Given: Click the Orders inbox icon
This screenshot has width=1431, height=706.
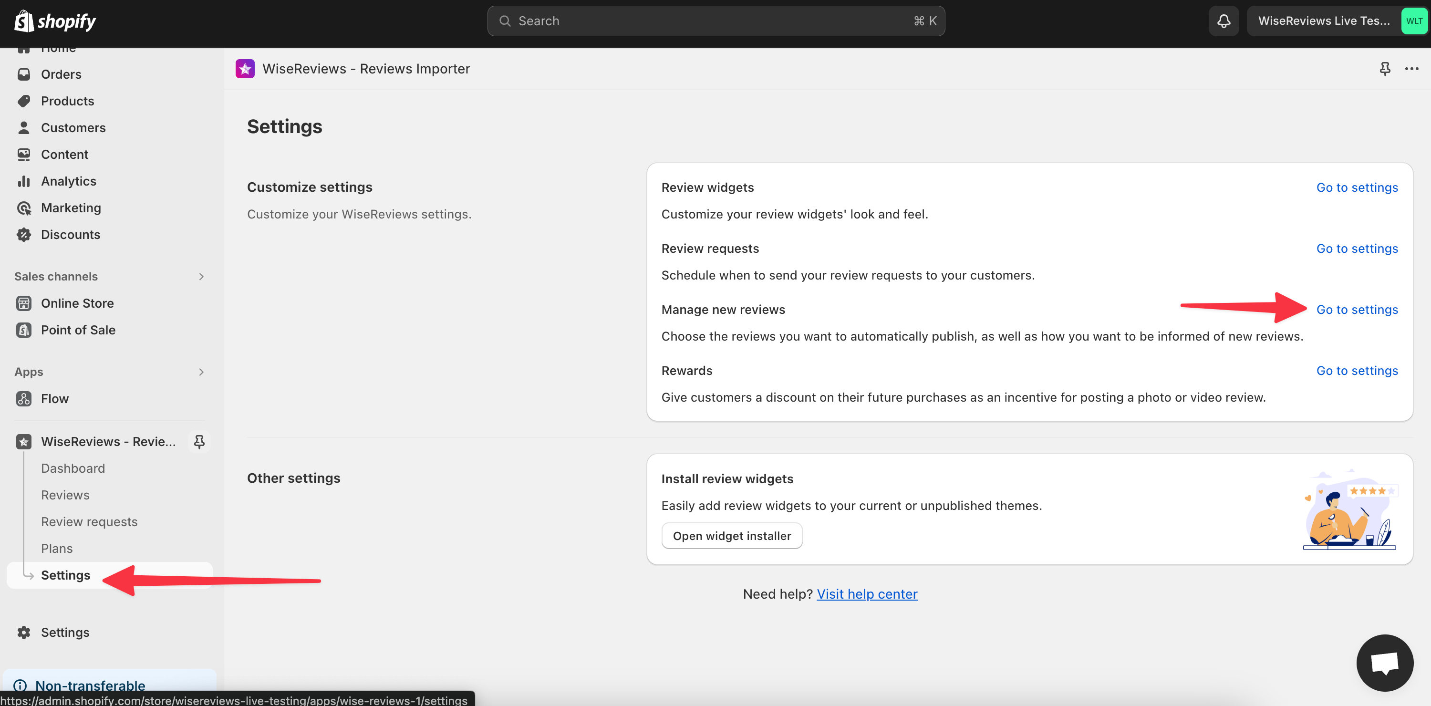Looking at the screenshot, I should [24, 74].
